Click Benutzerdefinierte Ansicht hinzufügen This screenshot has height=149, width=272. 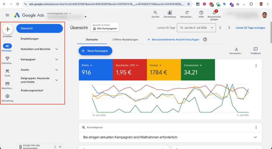pos(173,40)
